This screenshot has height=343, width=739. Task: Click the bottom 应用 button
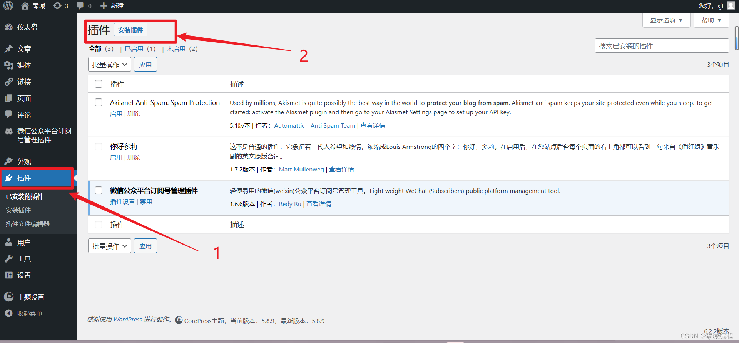(x=145, y=246)
